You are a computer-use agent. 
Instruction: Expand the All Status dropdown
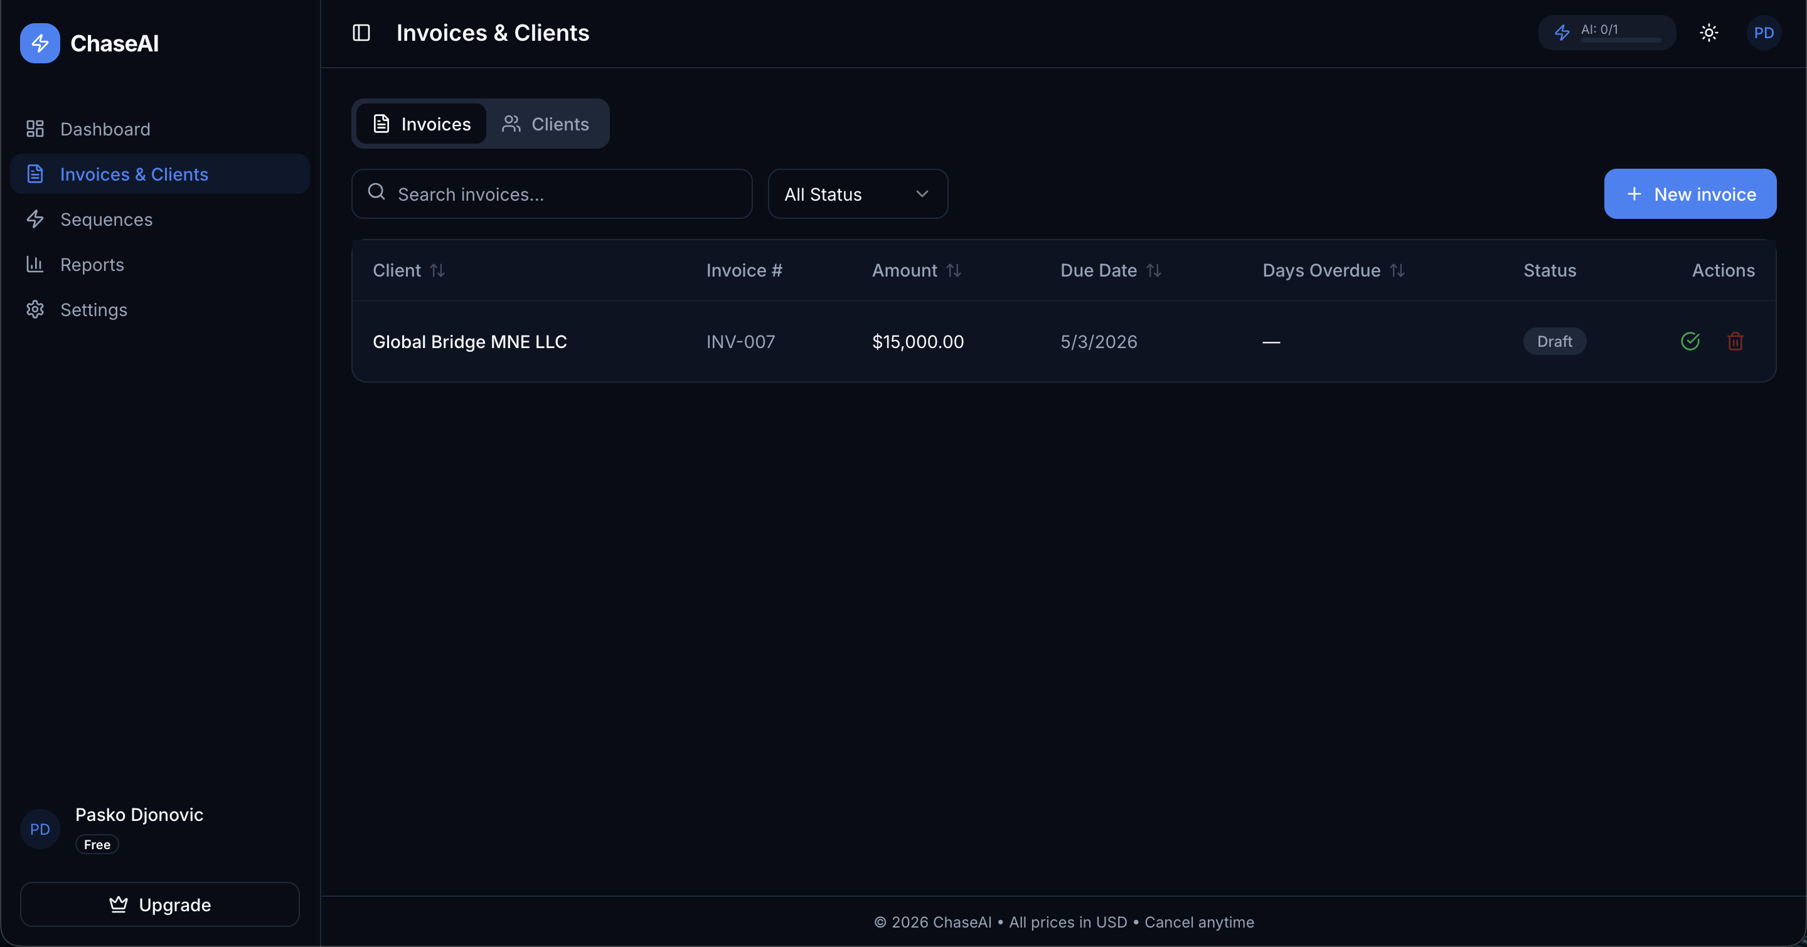tap(858, 194)
